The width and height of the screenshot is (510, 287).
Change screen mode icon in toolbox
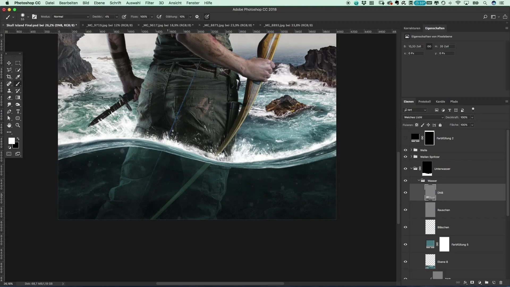[x=18, y=154]
